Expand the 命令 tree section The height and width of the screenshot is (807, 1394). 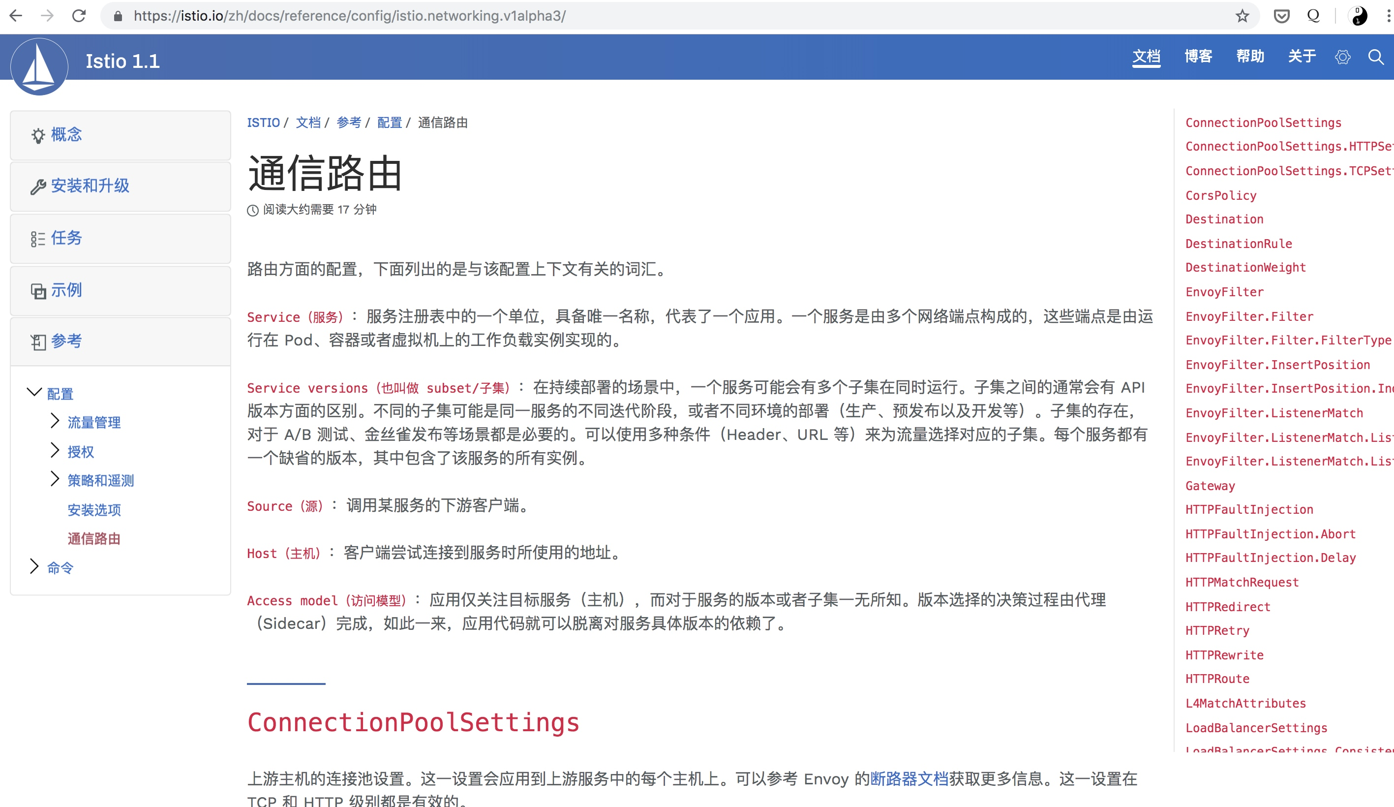click(x=34, y=566)
